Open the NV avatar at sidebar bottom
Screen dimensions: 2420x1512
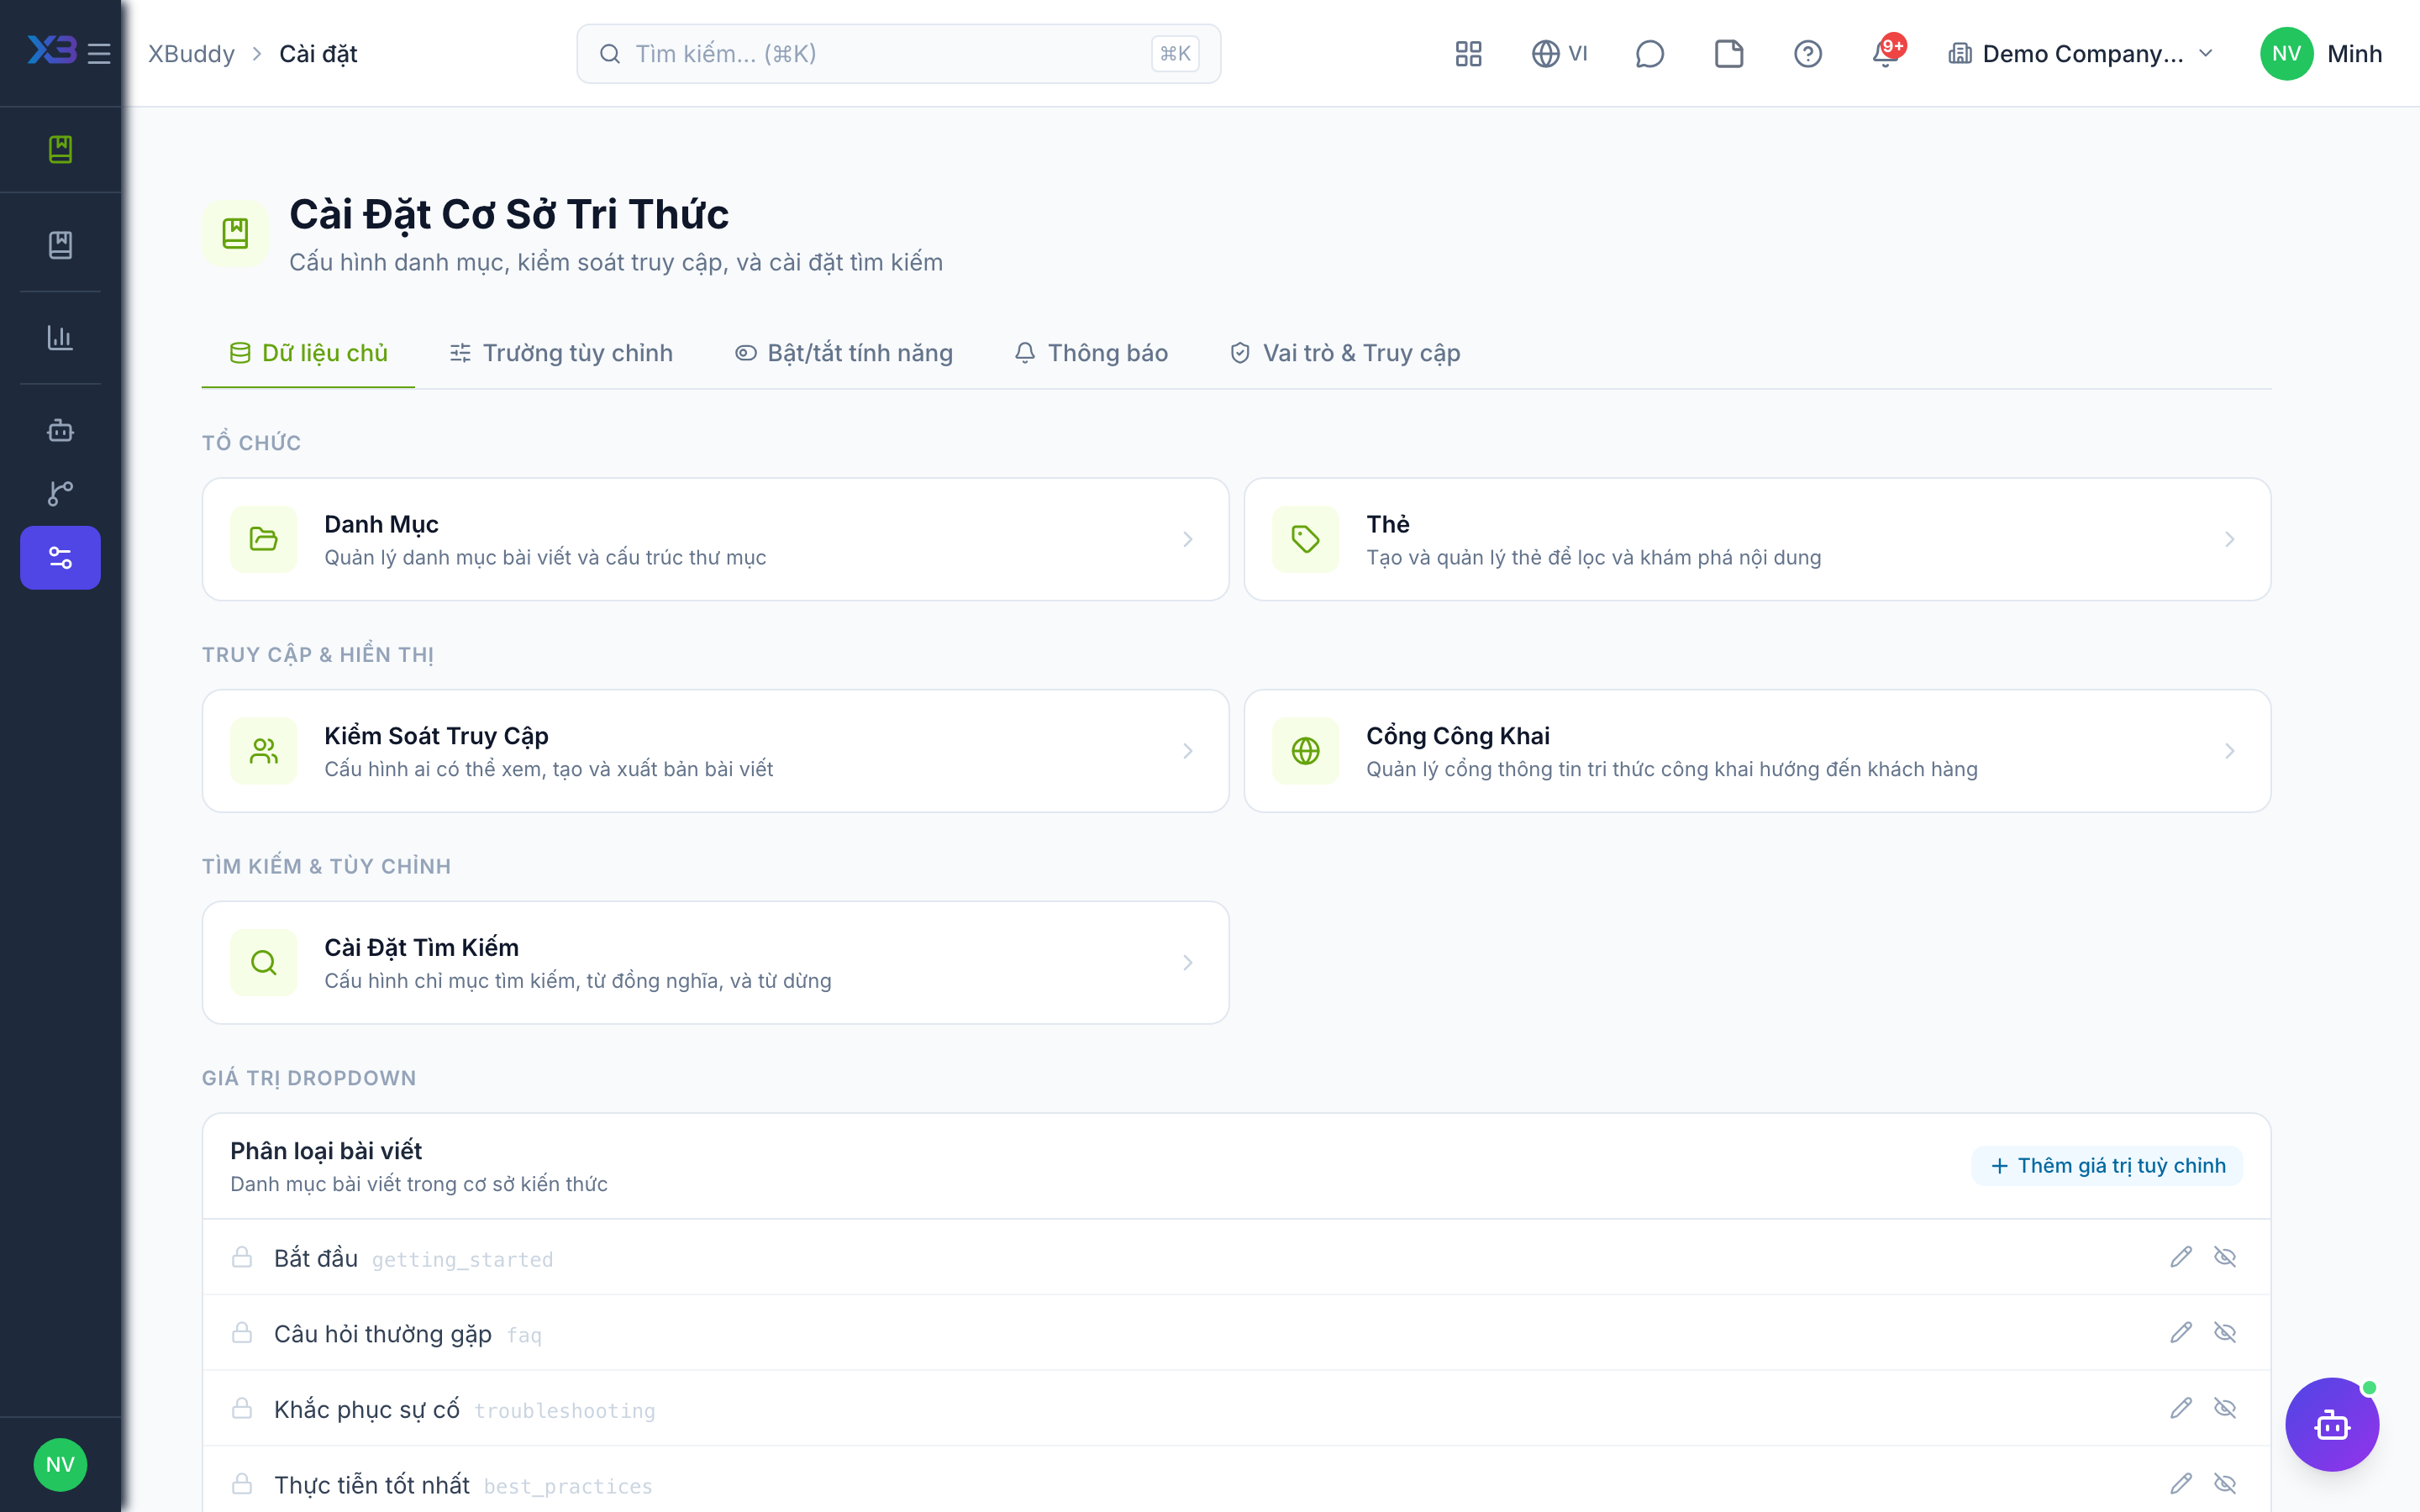[60, 1465]
